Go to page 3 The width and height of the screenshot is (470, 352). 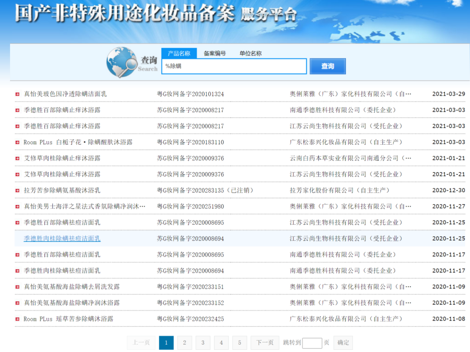[x=203, y=342]
